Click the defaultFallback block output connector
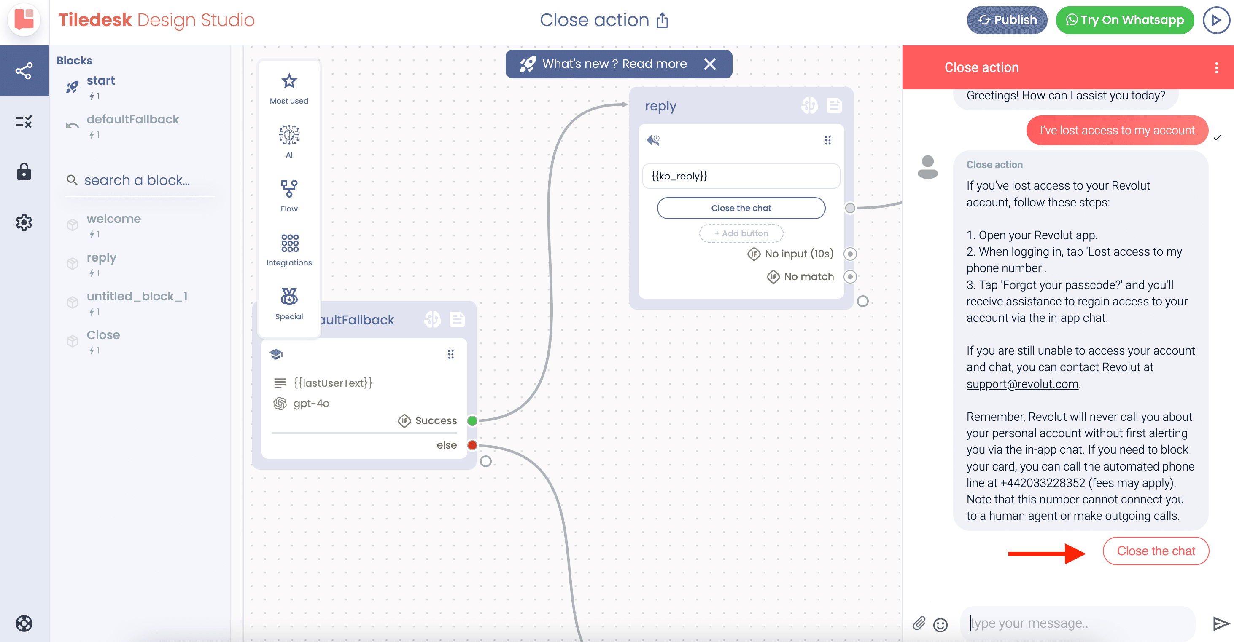The image size is (1234, 642). point(485,461)
